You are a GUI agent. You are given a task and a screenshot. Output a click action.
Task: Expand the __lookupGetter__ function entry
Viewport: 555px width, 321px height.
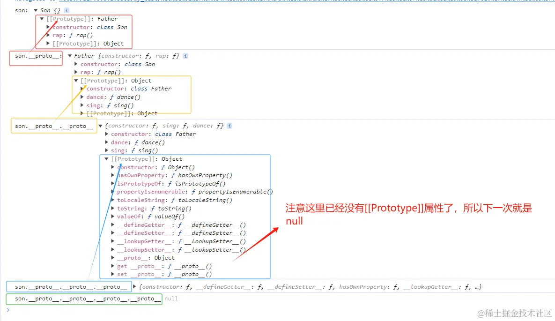(112, 241)
